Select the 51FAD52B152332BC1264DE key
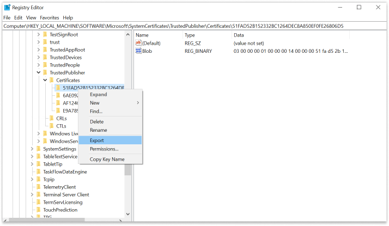This screenshot has width=389, height=226. click(x=93, y=88)
